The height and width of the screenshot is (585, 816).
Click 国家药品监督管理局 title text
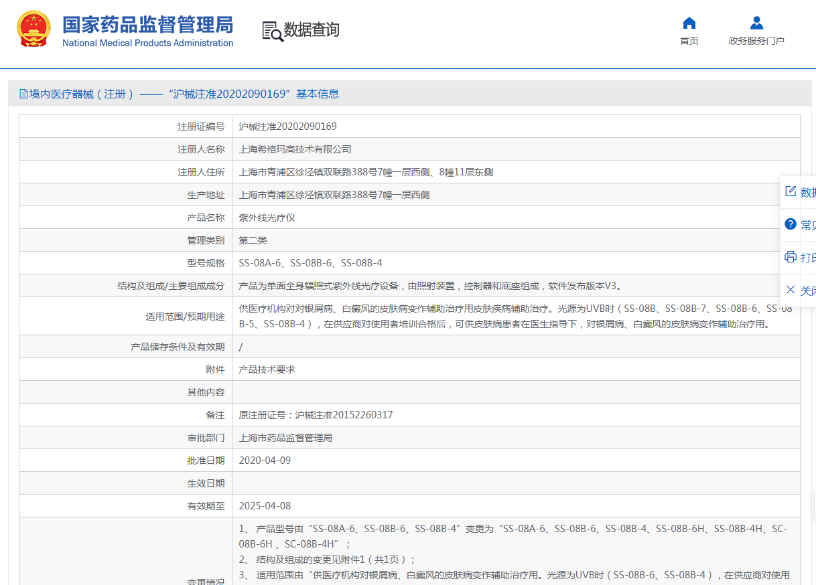point(148,25)
